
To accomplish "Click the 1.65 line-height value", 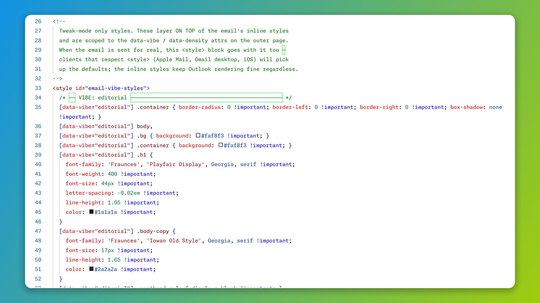I will click(x=114, y=260).
